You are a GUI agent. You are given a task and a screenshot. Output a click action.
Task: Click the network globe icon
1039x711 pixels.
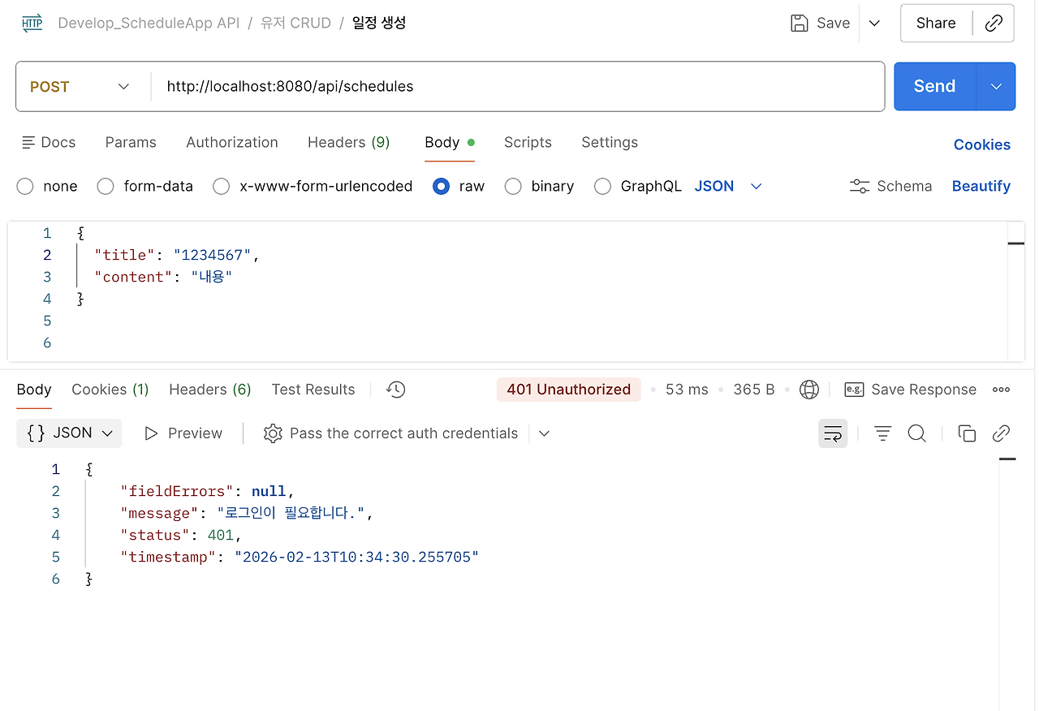tap(809, 390)
